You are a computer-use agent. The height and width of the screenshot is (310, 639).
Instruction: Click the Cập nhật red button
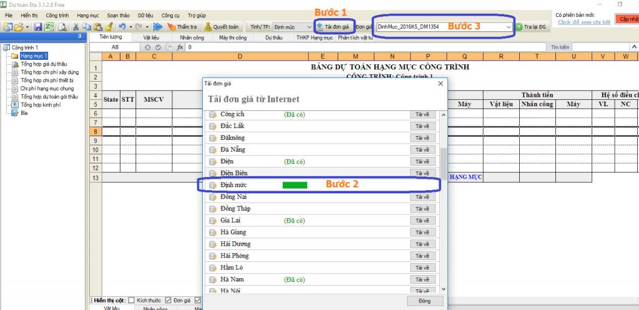pyautogui.click(x=627, y=19)
